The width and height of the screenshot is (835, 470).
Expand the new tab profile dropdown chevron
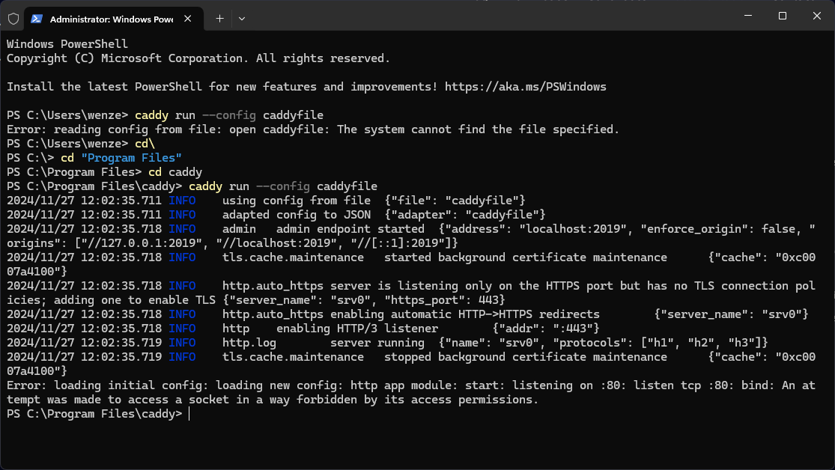coord(241,19)
